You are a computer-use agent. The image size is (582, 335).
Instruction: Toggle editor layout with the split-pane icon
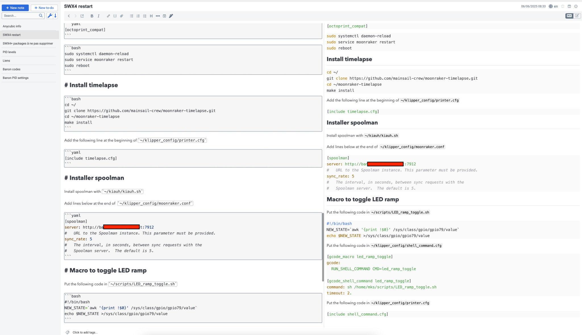(569, 6)
